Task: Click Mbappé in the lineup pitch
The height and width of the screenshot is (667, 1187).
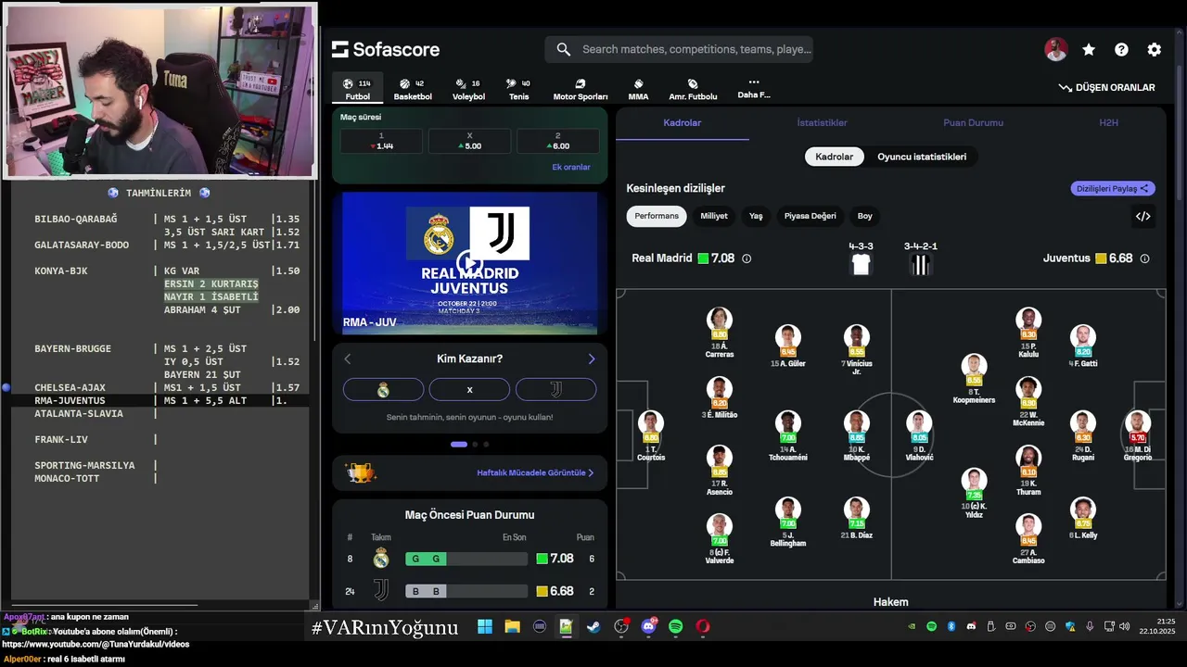Action: (857, 435)
